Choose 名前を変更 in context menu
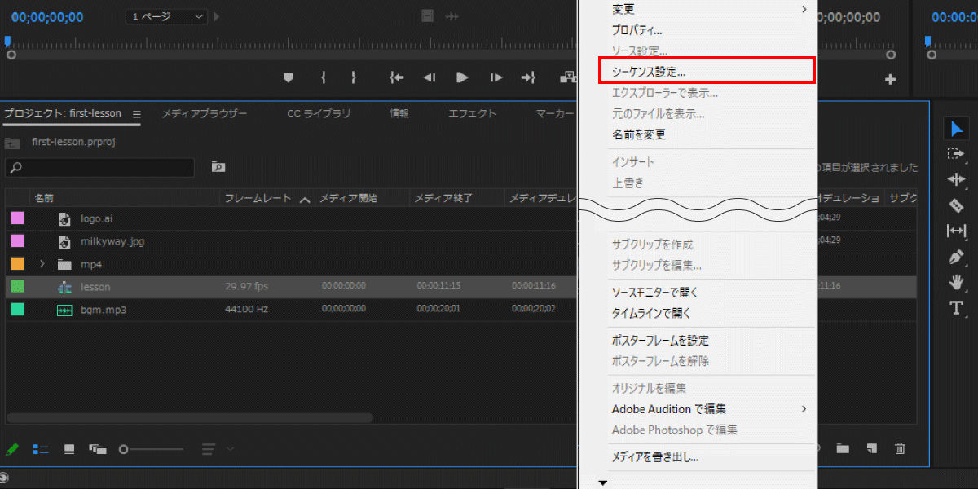 [x=639, y=134]
